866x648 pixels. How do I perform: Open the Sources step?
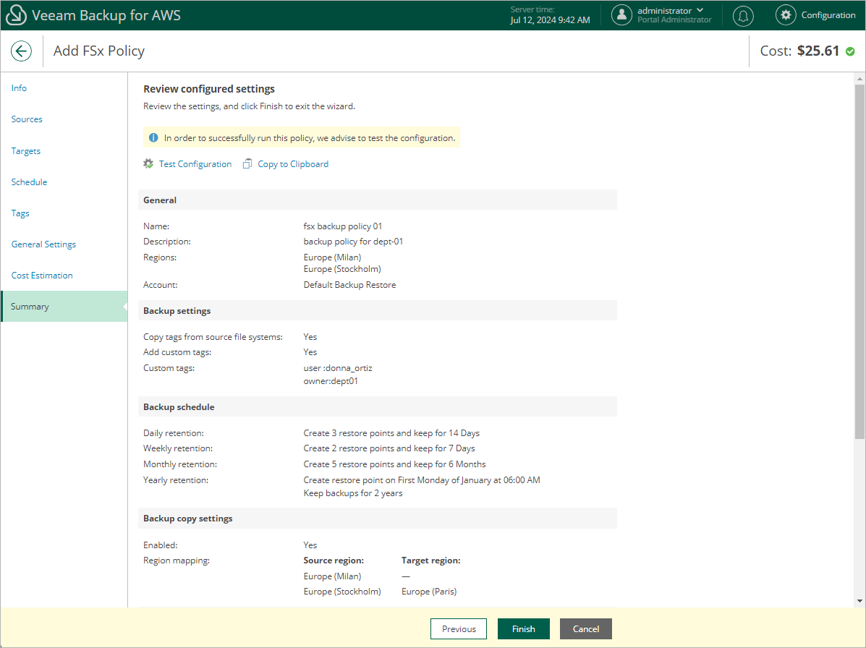pos(27,119)
